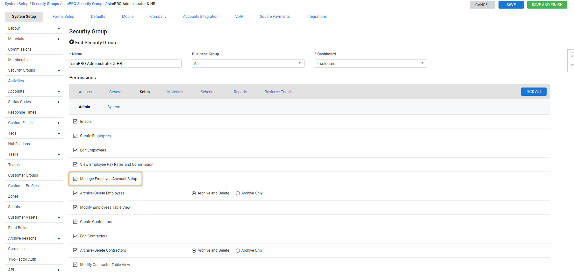Open the Square Payments tab
574x274 pixels.
[x=275, y=17]
